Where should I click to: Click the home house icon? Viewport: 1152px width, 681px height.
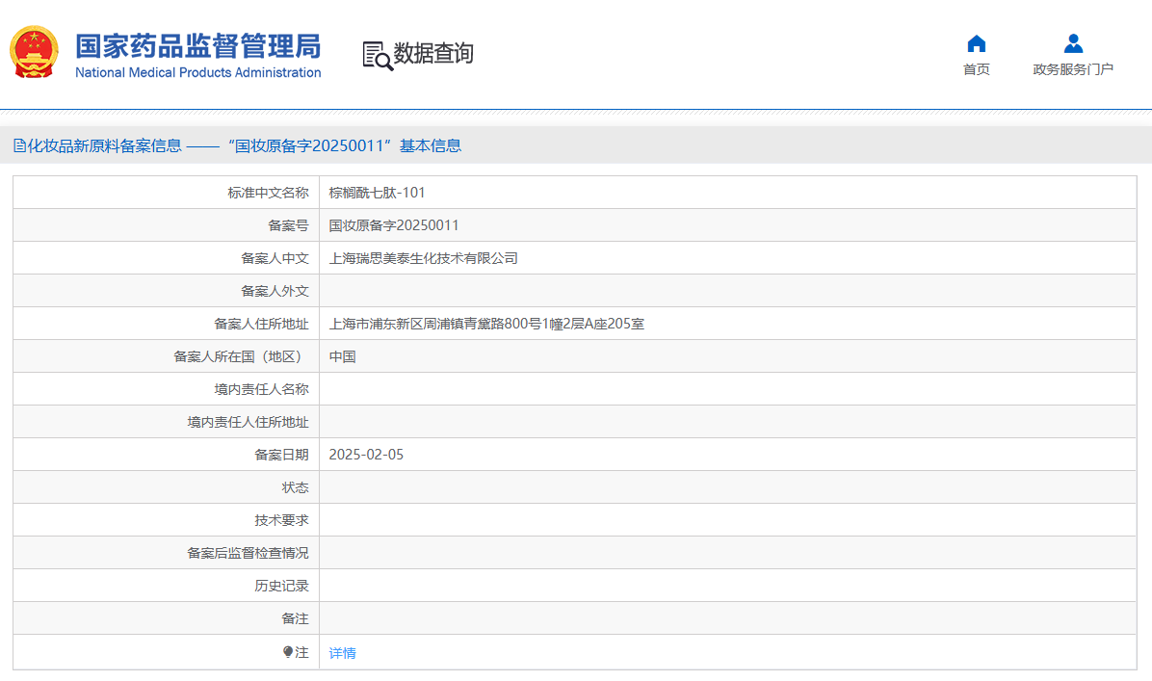[976, 43]
